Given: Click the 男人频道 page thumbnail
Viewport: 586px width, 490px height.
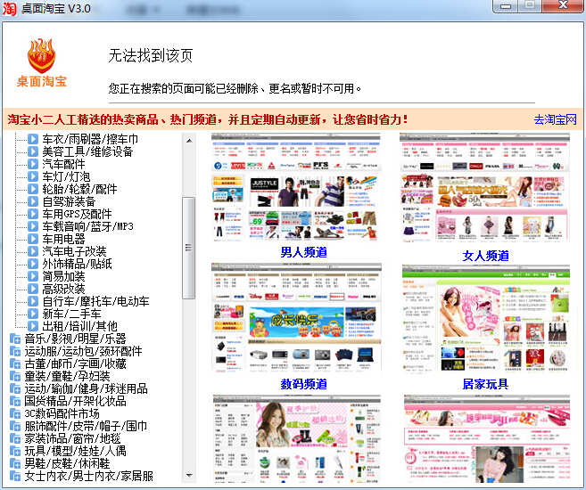Looking at the screenshot, I should 296,187.
